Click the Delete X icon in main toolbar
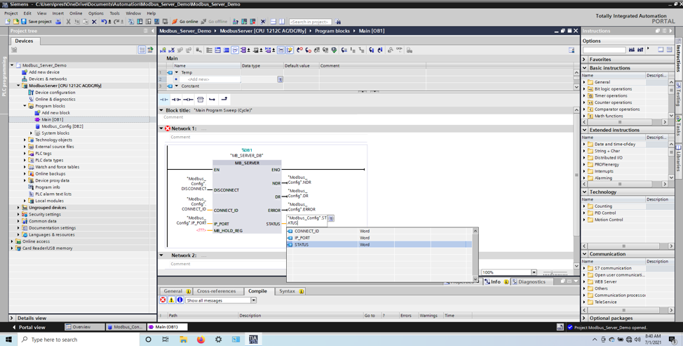Image resolution: width=683 pixels, height=346 pixels. pyautogui.click(x=94, y=21)
